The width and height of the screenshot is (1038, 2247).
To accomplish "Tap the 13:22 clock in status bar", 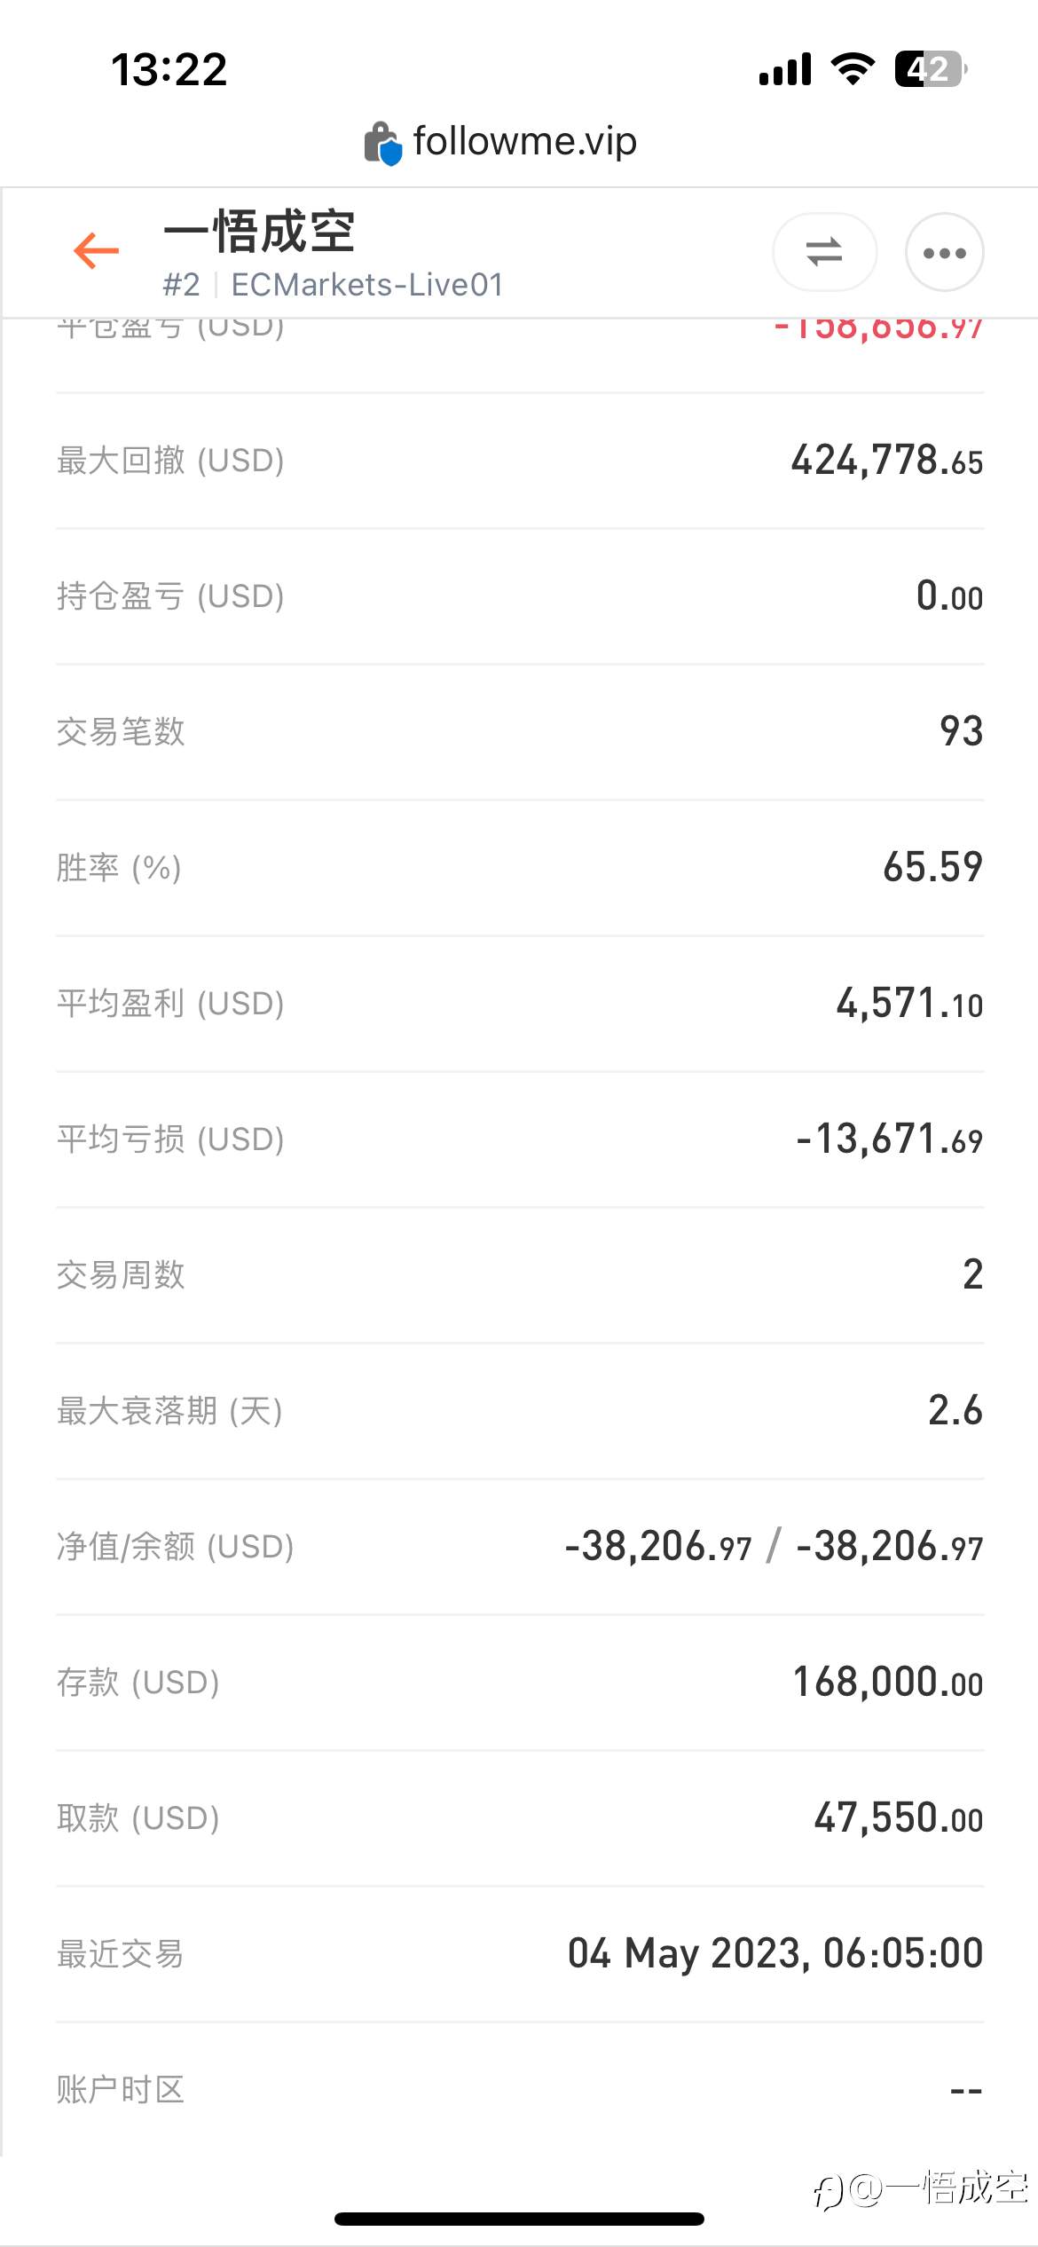I will [169, 69].
